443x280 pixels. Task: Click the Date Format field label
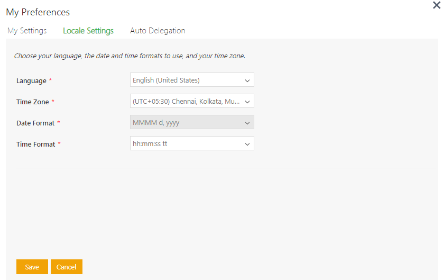(35, 123)
